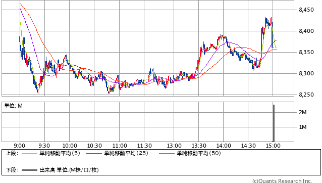This screenshot has width=322, height=183.
Task: Click the 8,300 price axis label
Action: (306, 73)
